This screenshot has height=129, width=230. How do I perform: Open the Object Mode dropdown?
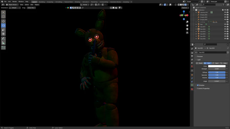point(12,5)
